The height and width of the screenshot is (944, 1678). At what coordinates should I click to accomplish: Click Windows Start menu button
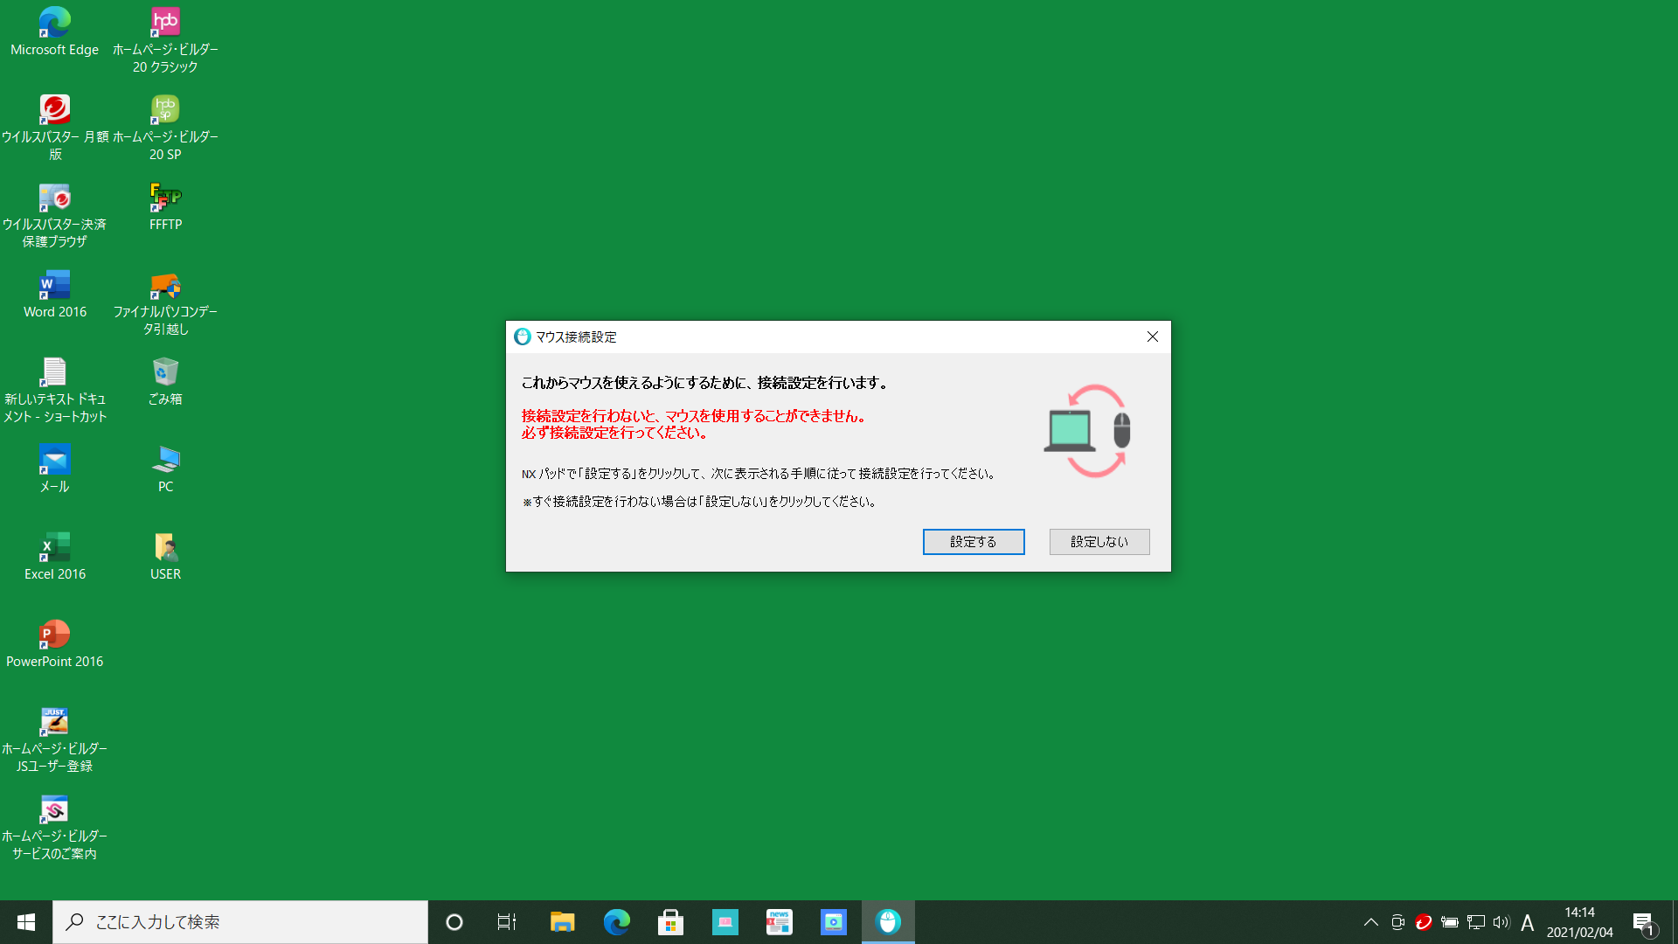pyautogui.click(x=25, y=921)
